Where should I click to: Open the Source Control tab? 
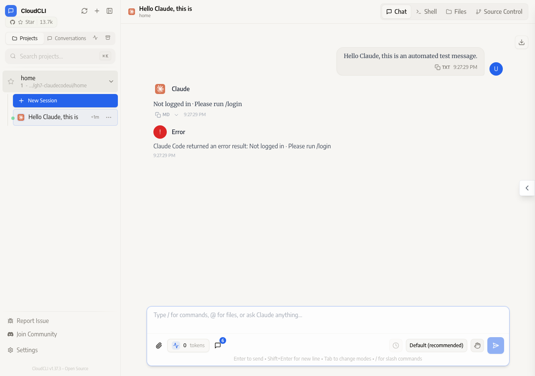499,12
